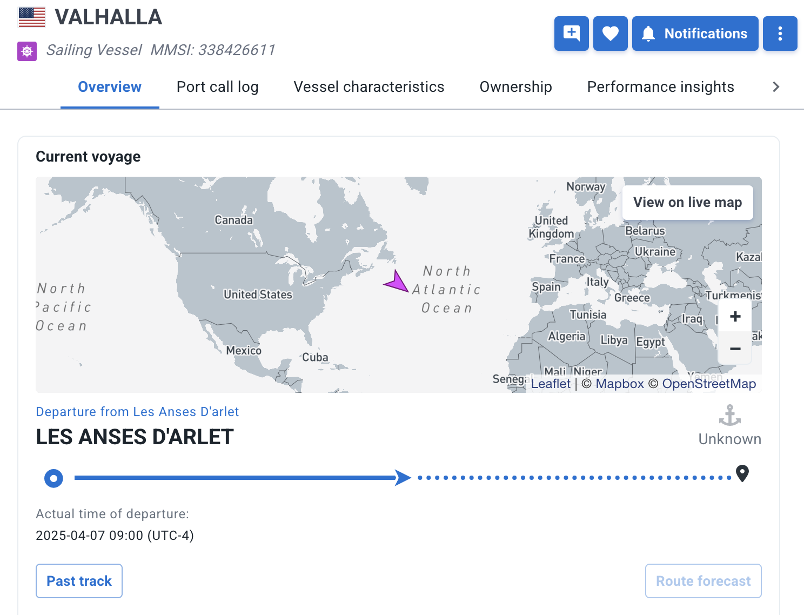Zoom in on the voyage map
This screenshot has width=804, height=615.
[x=735, y=317]
